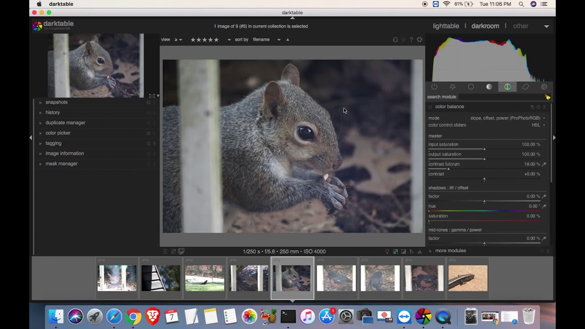Open the color control sliders HSL dropdown

click(x=487, y=125)
